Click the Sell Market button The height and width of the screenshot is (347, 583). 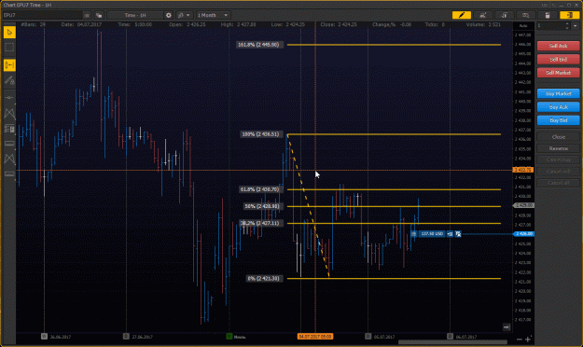558,73
